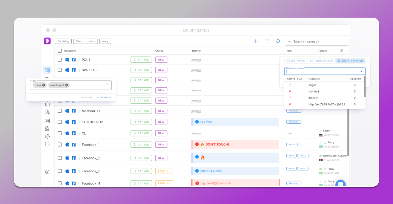This screenshot has height=204, width=393.
Task: Tick the checkbox for POL 1 profile
Action: click(60, 60)
